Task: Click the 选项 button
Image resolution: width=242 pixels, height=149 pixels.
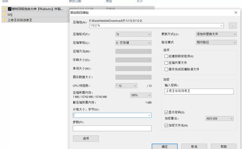Action: [x=86, y=138]
